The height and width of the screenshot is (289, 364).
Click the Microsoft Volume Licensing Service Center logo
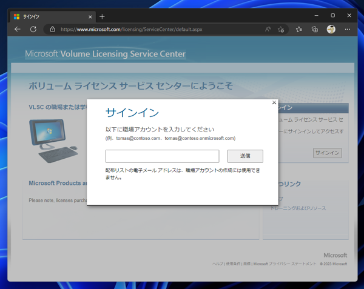tap(106, 54)
